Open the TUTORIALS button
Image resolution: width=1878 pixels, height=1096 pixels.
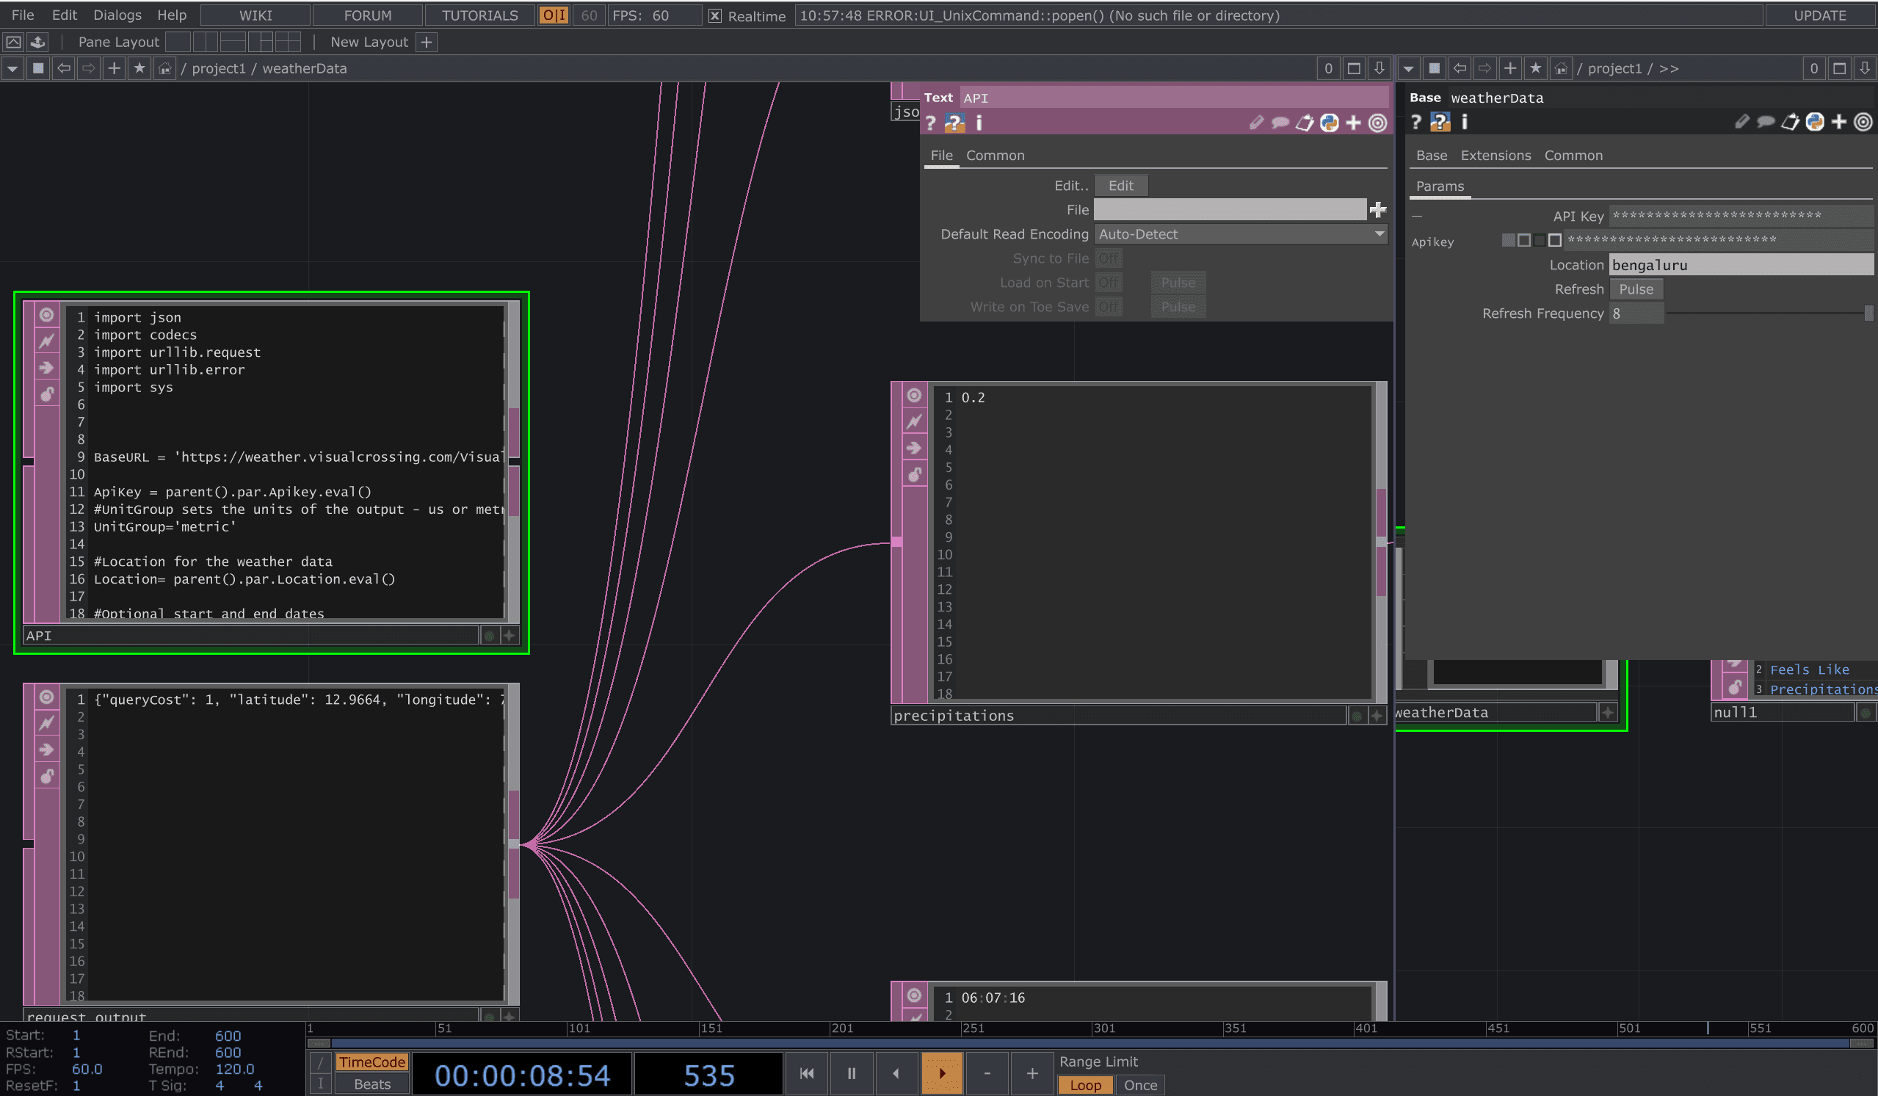point(480,15)
